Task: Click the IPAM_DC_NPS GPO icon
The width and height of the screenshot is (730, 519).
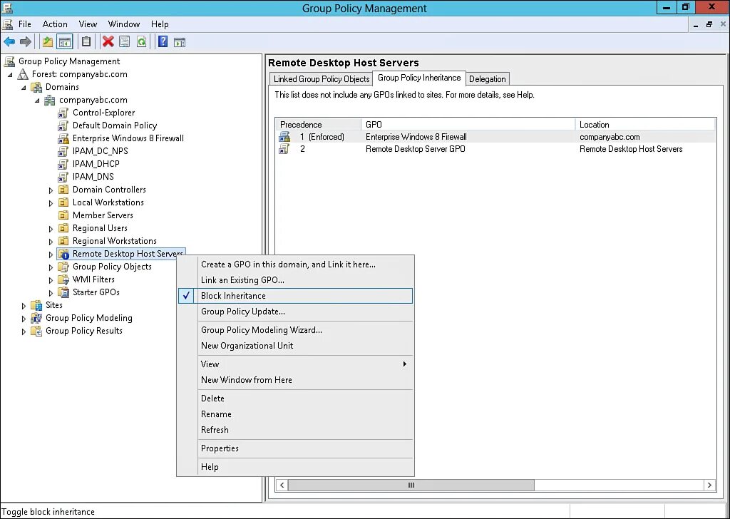Action: [63, 151]
